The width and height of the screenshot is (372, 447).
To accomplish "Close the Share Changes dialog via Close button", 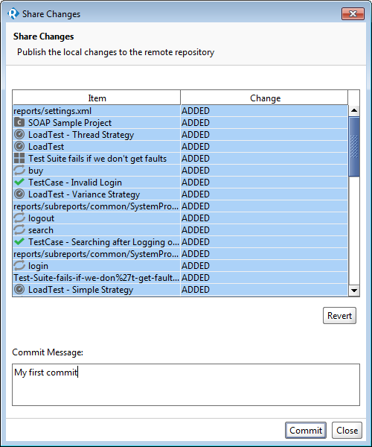I will pos(347,430).
